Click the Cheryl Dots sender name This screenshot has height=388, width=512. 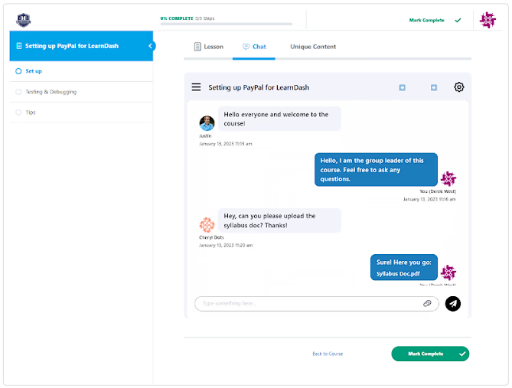click(211, 237)
